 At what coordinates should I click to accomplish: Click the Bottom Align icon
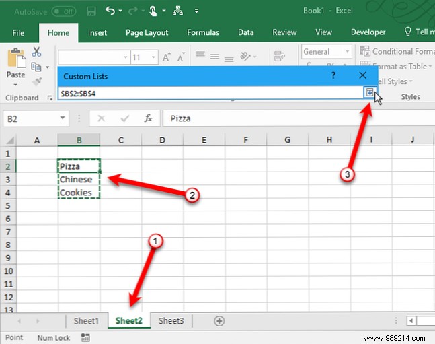pos(229,59)
